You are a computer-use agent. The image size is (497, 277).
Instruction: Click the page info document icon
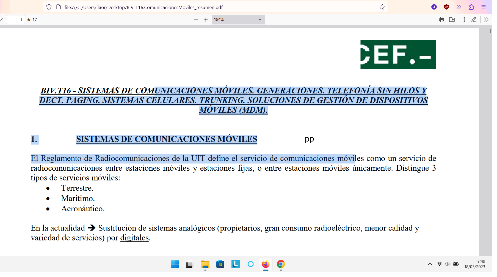(58, 7)
